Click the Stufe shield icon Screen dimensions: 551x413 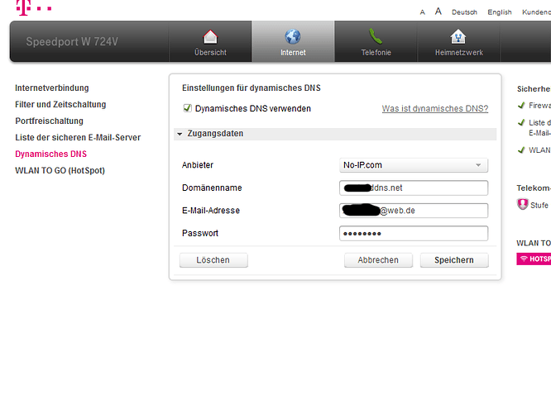[523, 204]
